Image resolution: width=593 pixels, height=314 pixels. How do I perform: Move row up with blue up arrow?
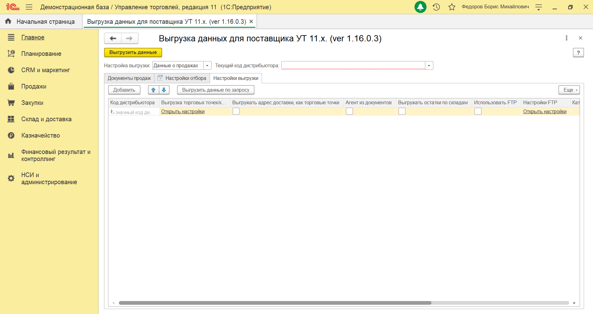click(x=154, y=90)
